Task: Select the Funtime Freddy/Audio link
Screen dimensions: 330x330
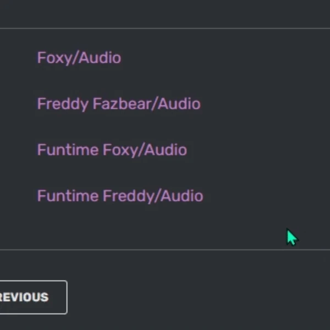Action: click(120, 196)
